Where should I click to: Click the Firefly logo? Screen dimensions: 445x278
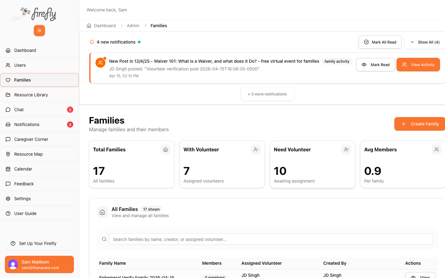point(33,14)
